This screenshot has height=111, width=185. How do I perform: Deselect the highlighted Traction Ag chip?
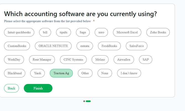click(x=61, y=73)
